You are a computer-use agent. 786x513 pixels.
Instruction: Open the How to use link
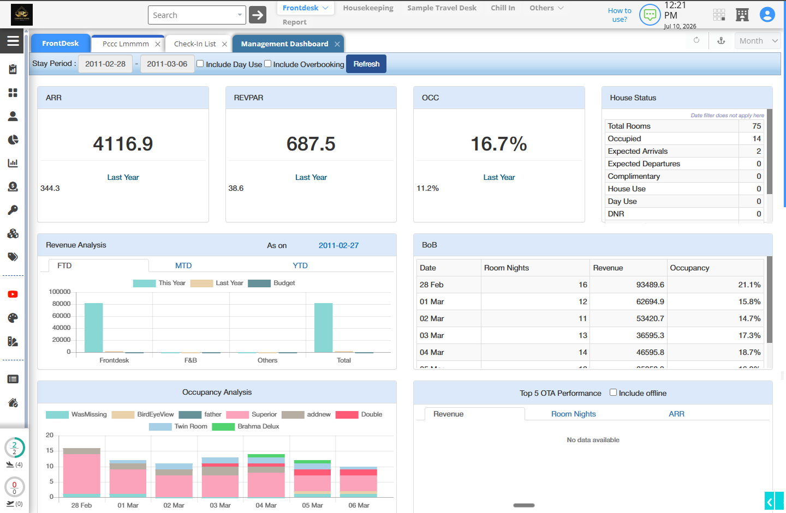[x=620, y=15]
